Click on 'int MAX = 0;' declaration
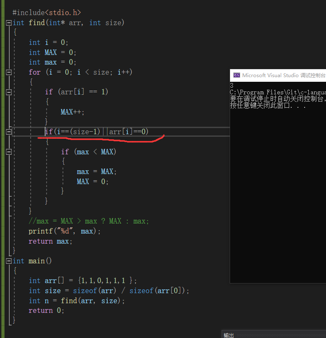Viewport: 326px width, 338px height. (x=52, y=52)
